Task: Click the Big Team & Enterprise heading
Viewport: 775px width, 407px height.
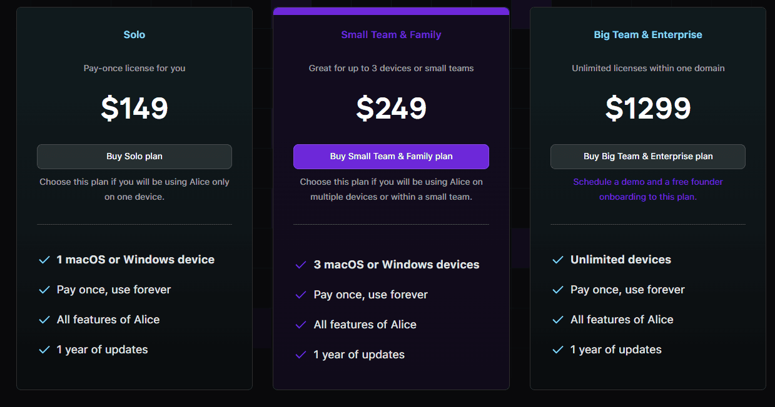Action: coord(647,34)
